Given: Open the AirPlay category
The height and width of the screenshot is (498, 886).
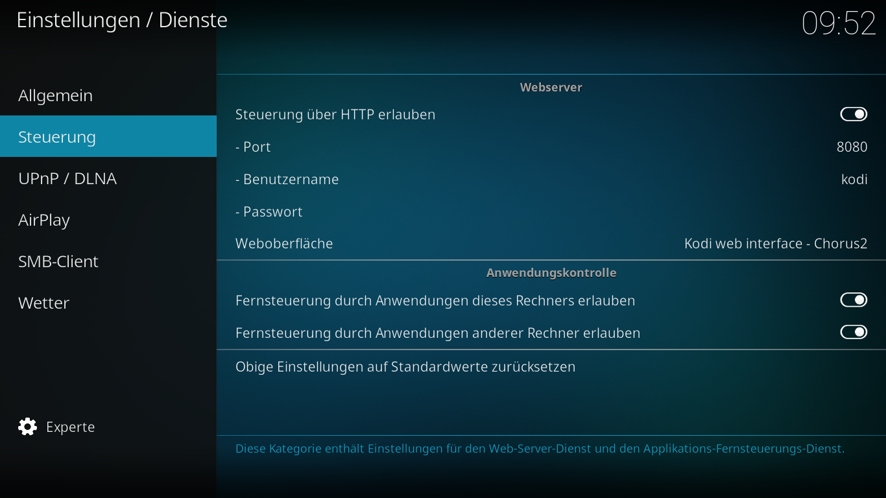Looking at the screenshot, I should coord(44,220).
